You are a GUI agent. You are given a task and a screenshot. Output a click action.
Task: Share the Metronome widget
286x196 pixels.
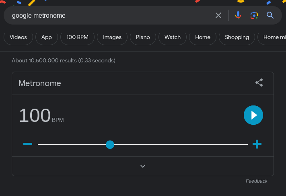[x=259, y=83]
